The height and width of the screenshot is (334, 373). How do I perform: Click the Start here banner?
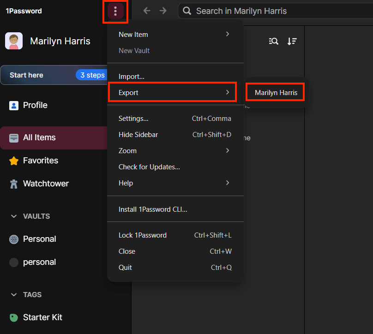[x=54, y=75]
